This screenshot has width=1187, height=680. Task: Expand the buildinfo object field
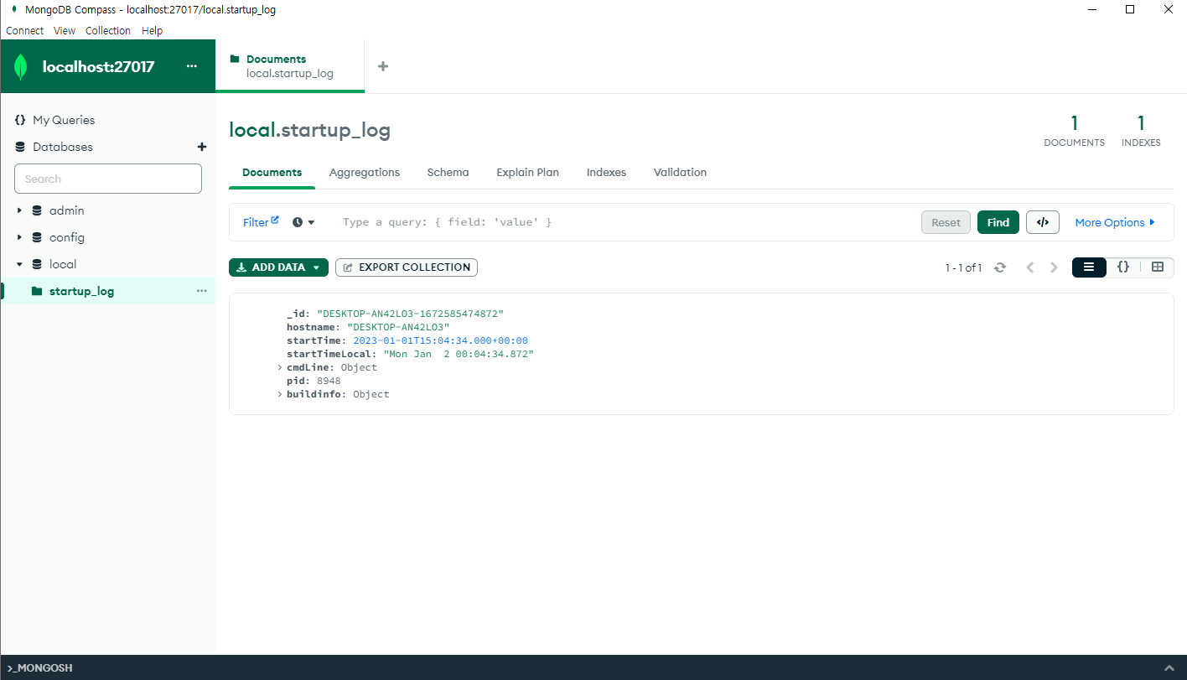pyautogui.click(x=280, y=394)
